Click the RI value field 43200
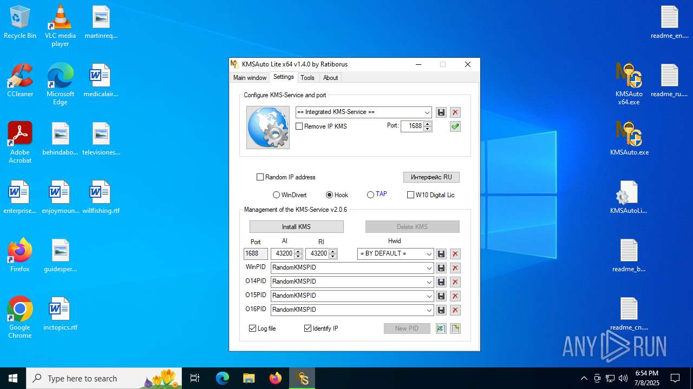Viewport: 693px width, 389px height. click(317, 254)
